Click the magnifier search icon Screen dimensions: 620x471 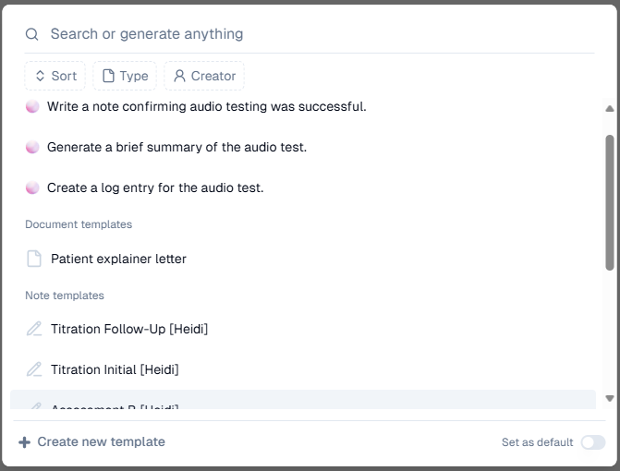[x=32, y=34]
